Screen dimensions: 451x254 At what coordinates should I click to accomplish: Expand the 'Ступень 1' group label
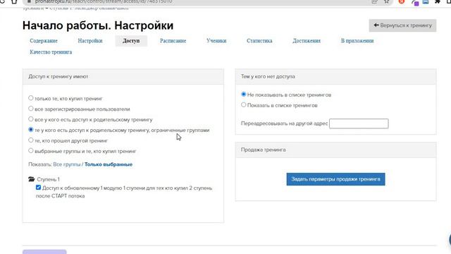click(49, 179)
